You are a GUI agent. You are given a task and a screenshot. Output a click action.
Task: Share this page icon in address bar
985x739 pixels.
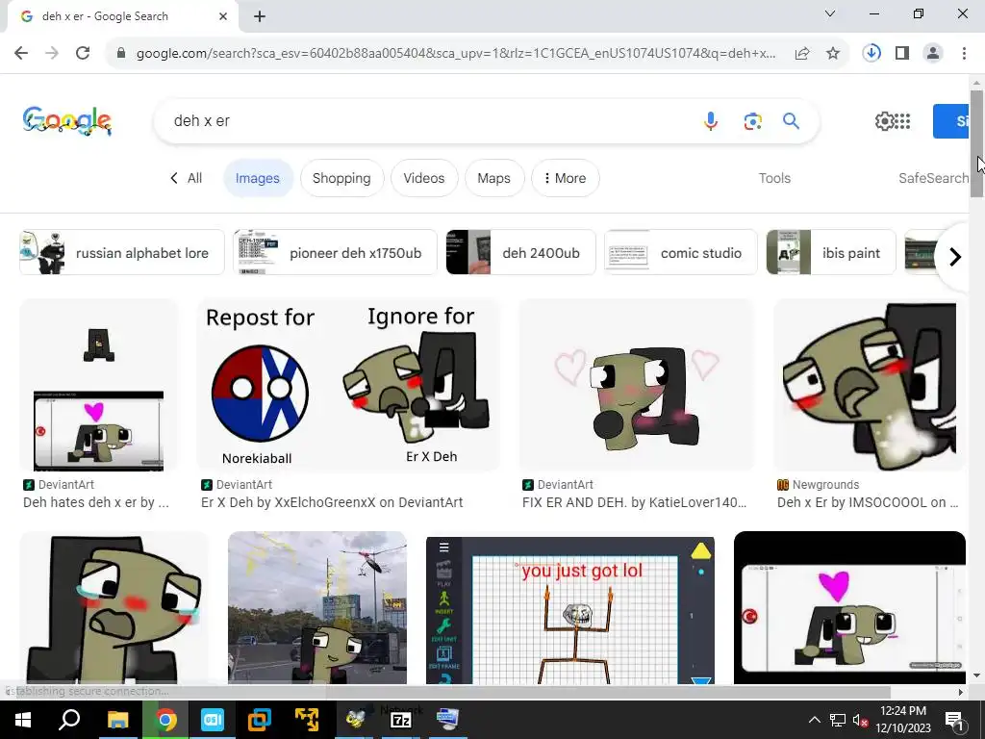(x=802, y=54)
